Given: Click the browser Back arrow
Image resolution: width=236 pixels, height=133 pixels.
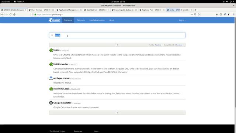Looking at the screenshot, I should pyautogui.click(x=3, y=14).
